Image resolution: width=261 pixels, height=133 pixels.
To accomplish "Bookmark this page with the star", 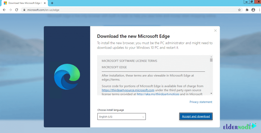I will pos(239,10).
